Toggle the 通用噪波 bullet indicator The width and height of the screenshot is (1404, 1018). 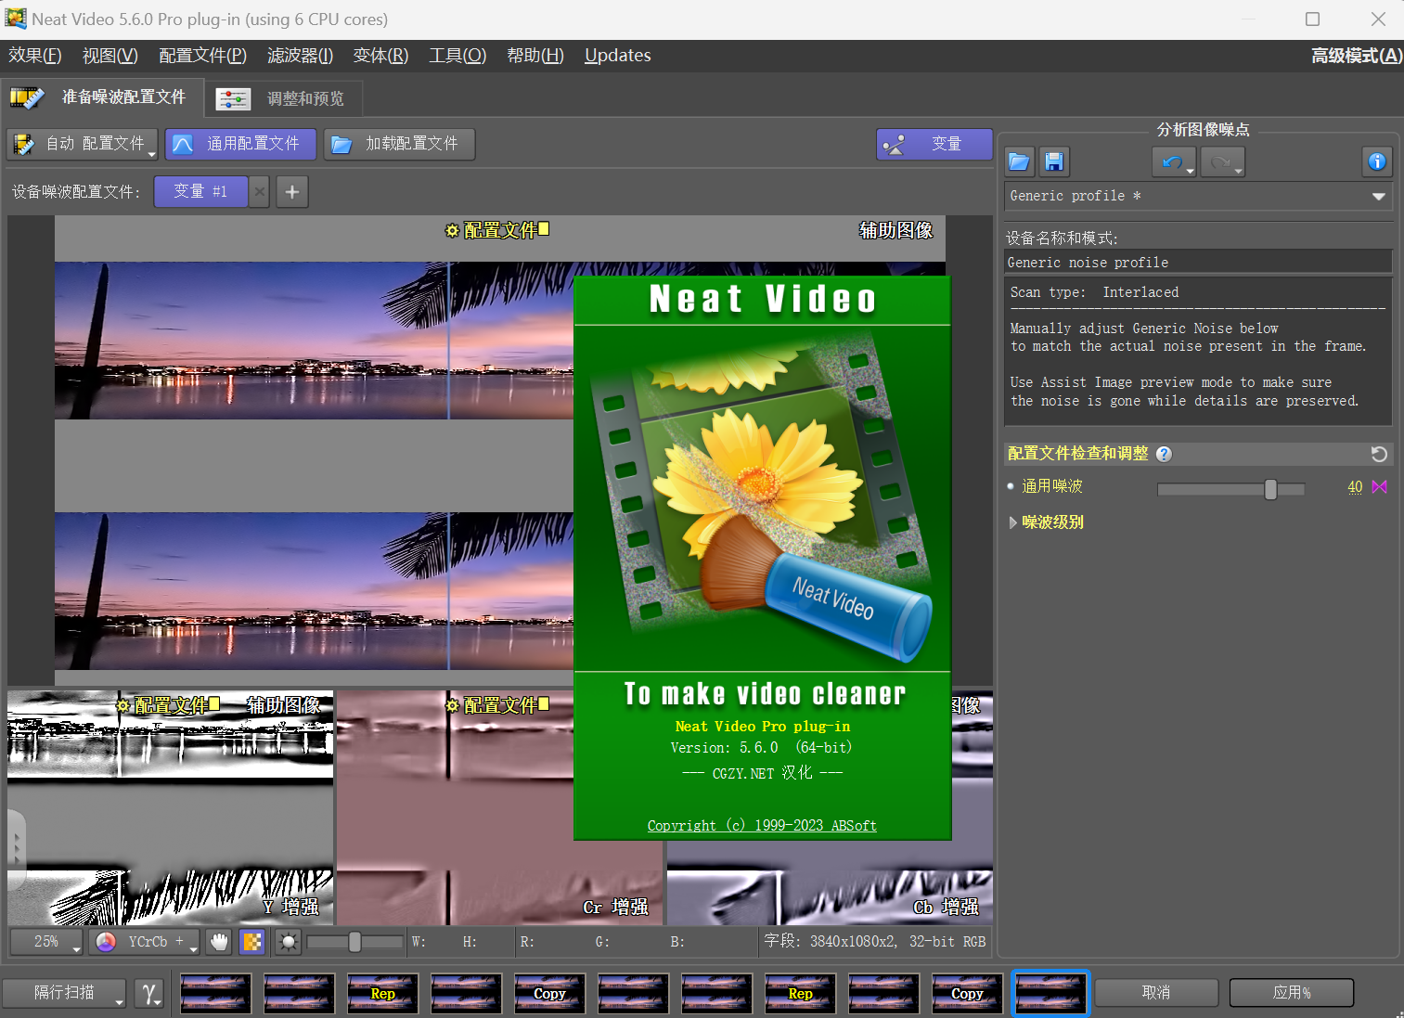tap(1011, 486)
